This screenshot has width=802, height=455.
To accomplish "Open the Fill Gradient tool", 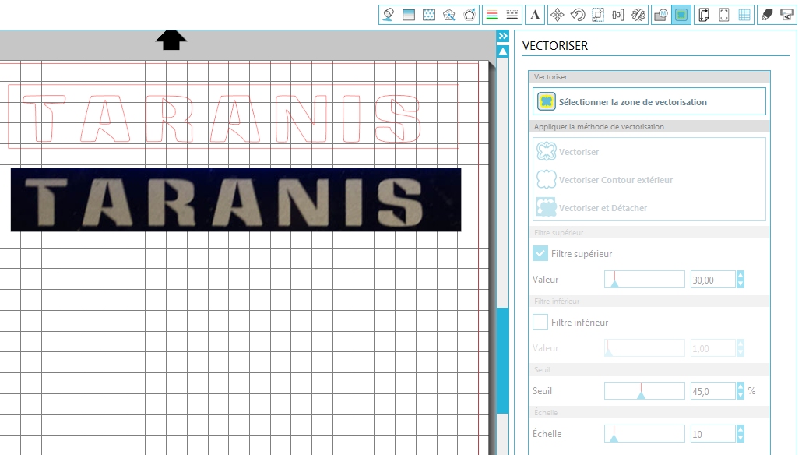I will (x=409, y=15).
